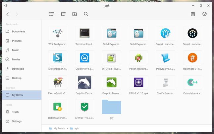This screenshot has width=214, height=134.
Task: Enable multi-select with checkmark icon
Action: [x=204, y=14]
